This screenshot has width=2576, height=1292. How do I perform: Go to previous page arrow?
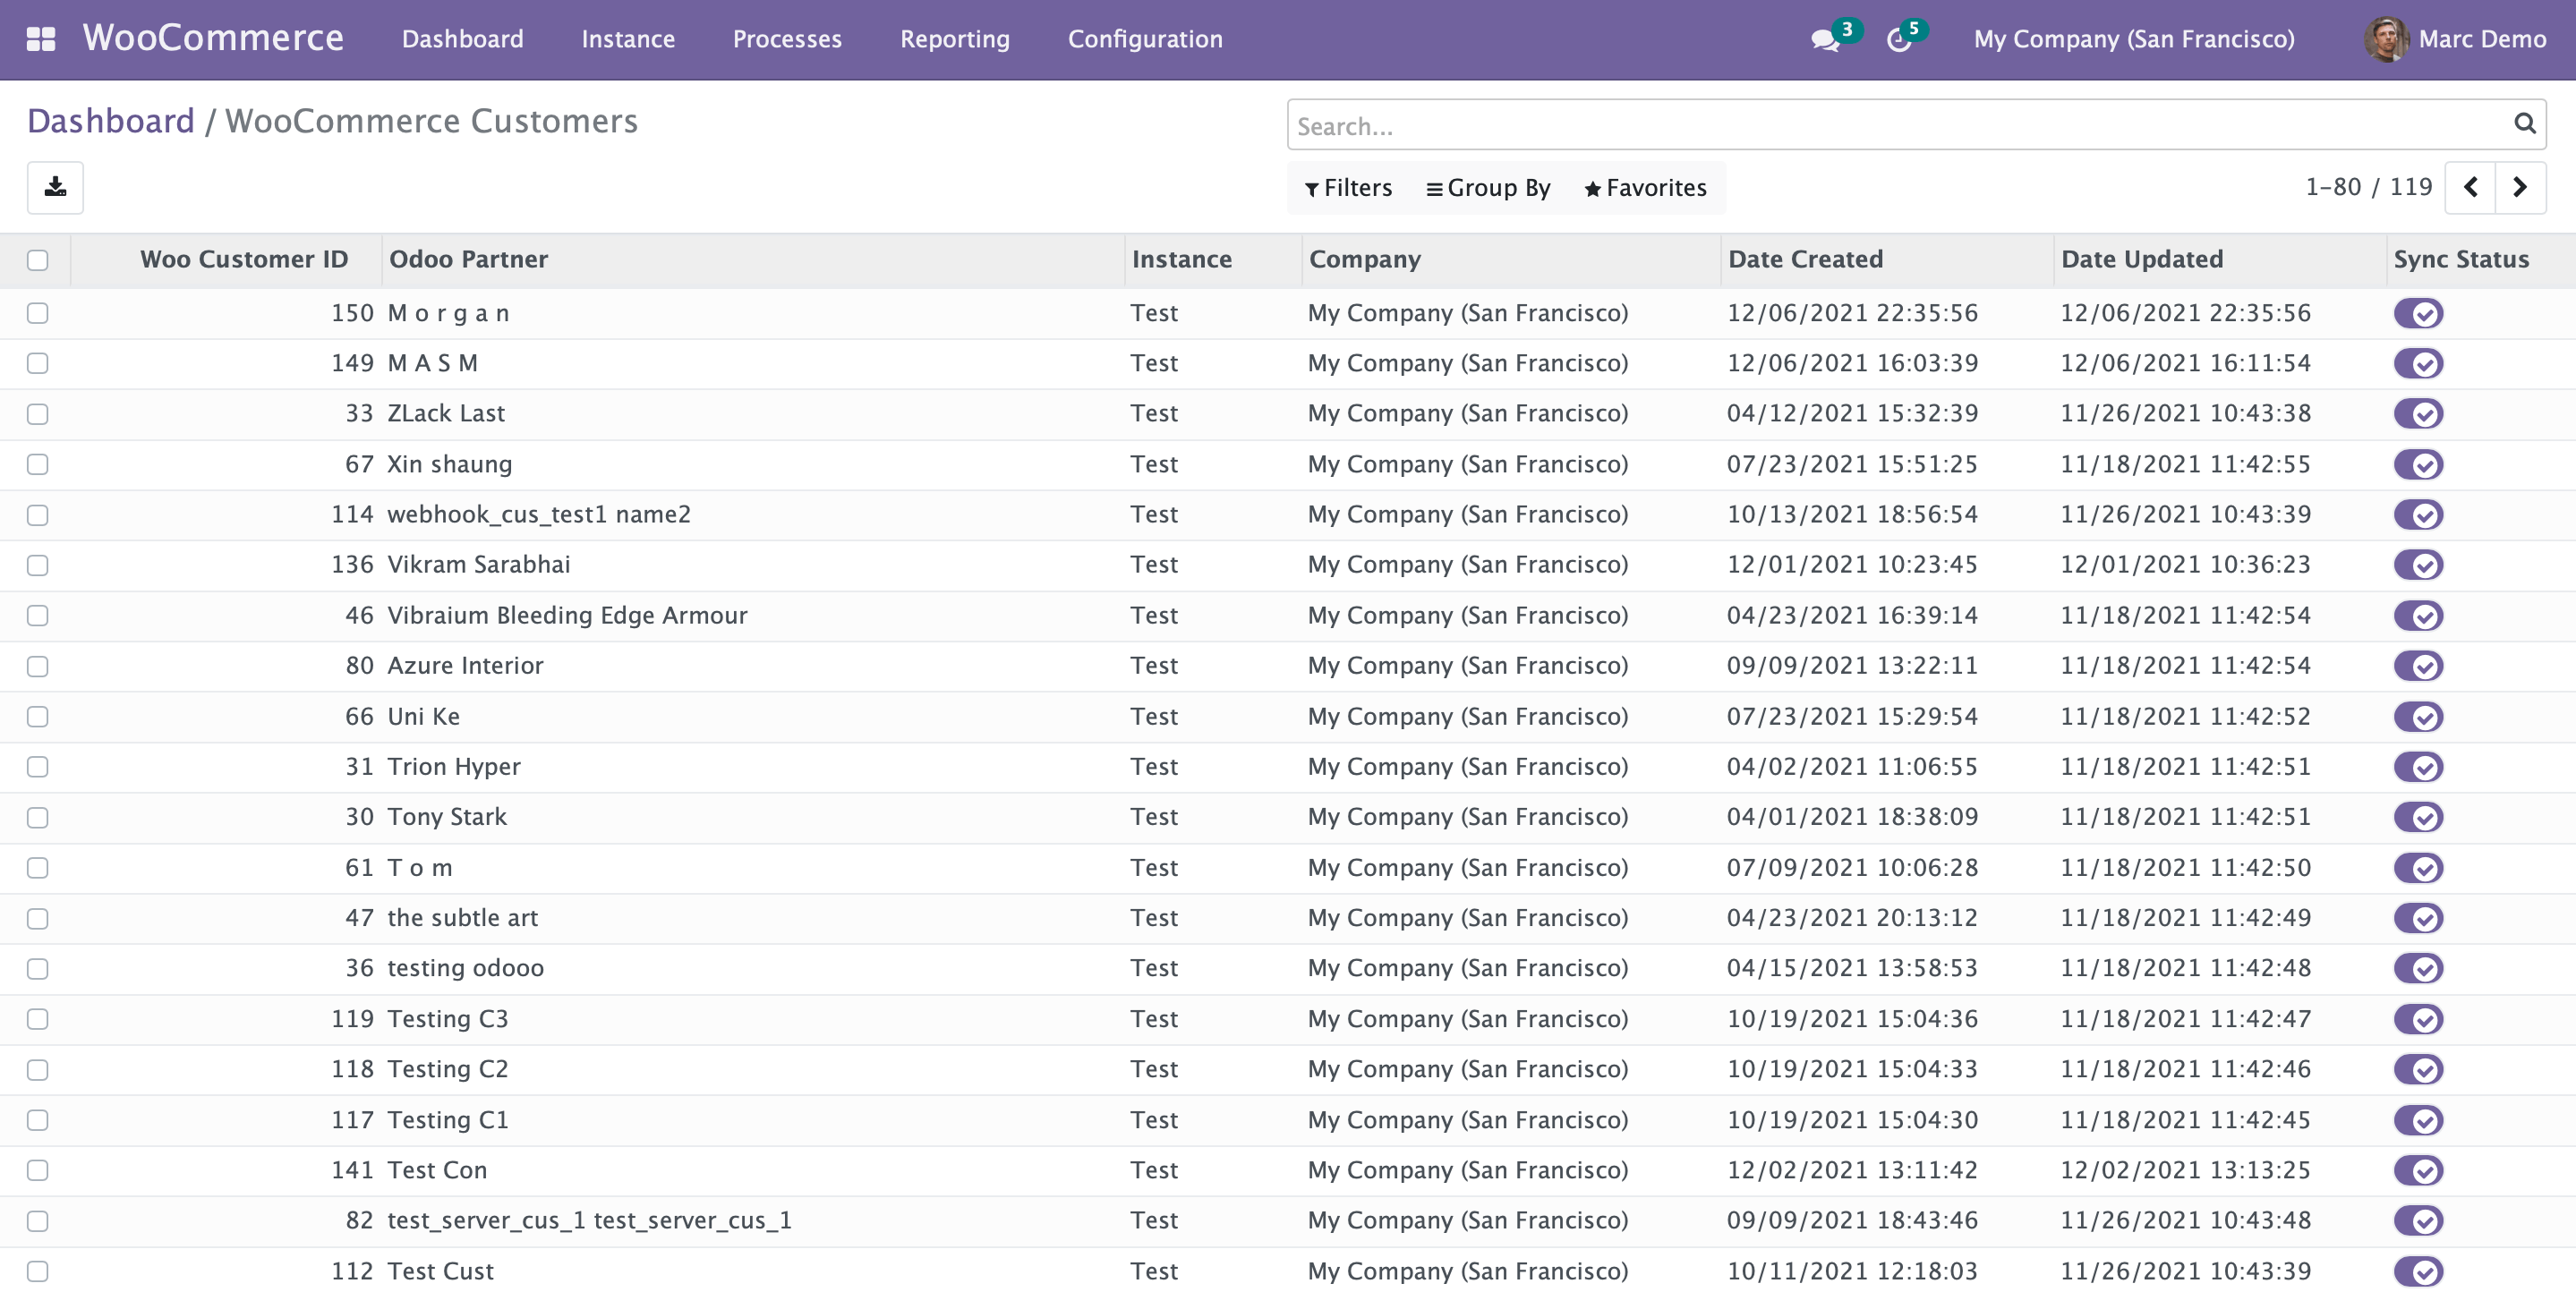2470,187
